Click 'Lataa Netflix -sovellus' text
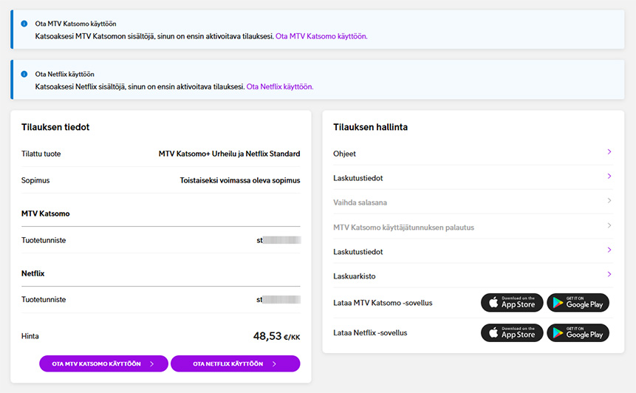 tap(370, 333)
